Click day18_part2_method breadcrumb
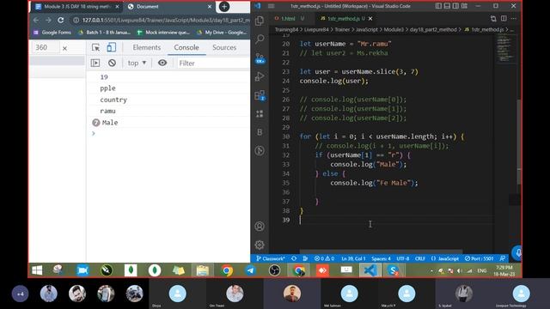The image size is (550, 309). tap(433, 29)
